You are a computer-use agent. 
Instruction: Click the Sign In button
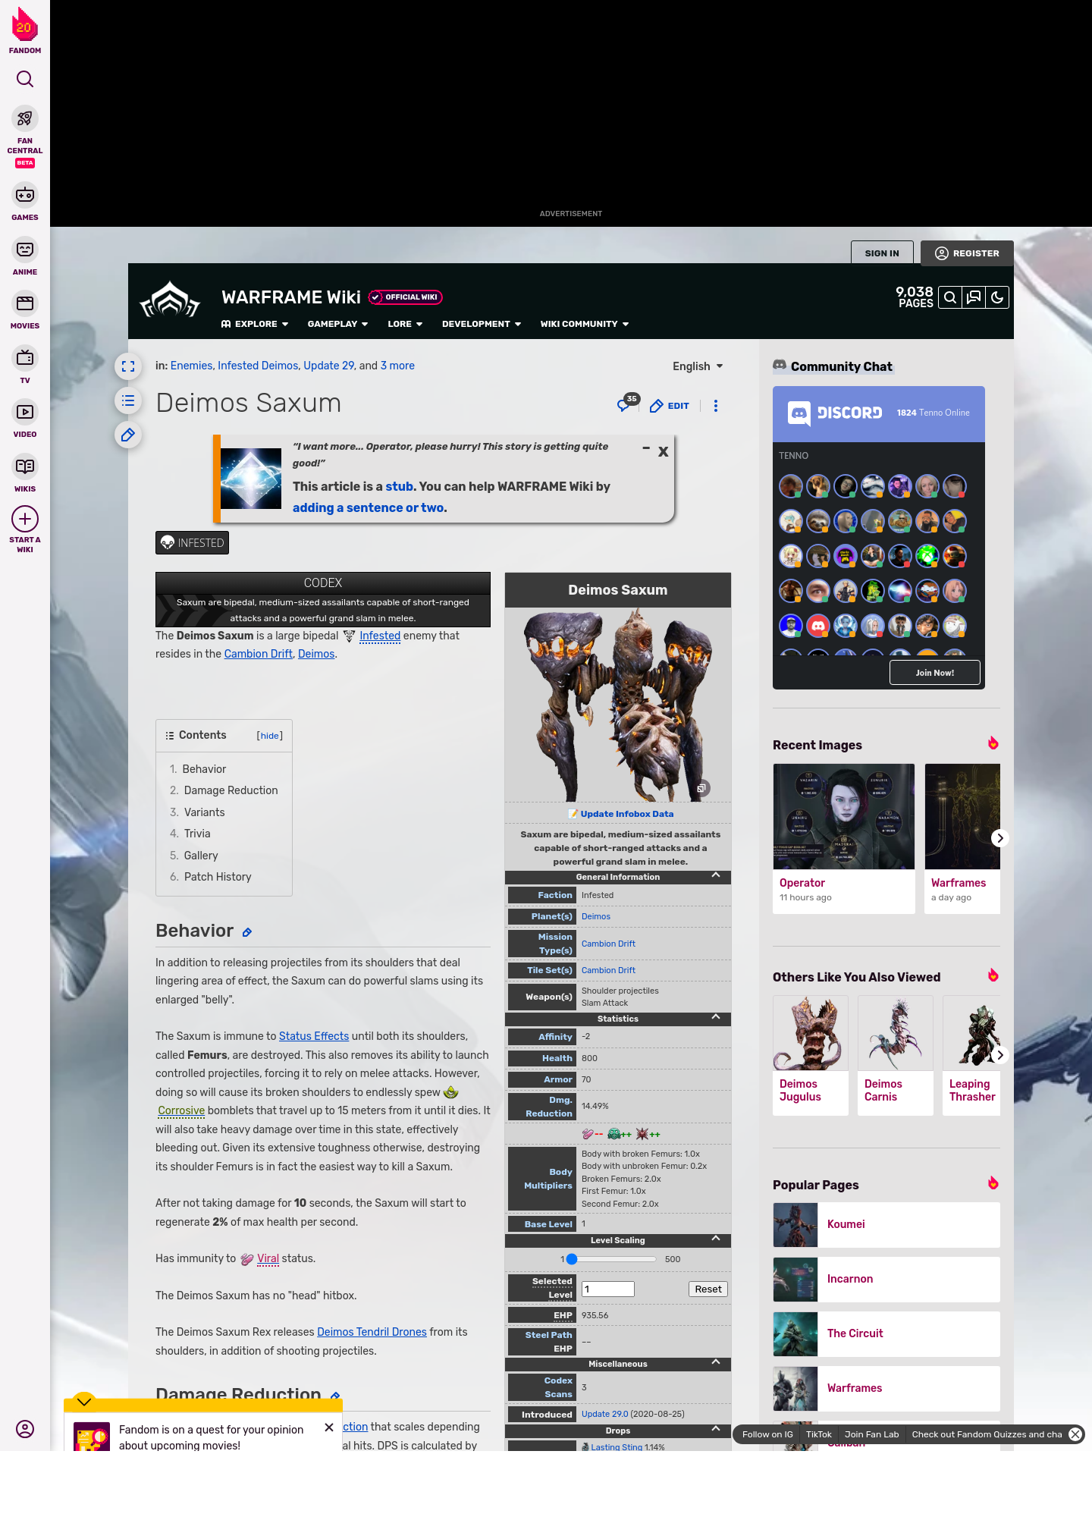click(x=882, y=253)
